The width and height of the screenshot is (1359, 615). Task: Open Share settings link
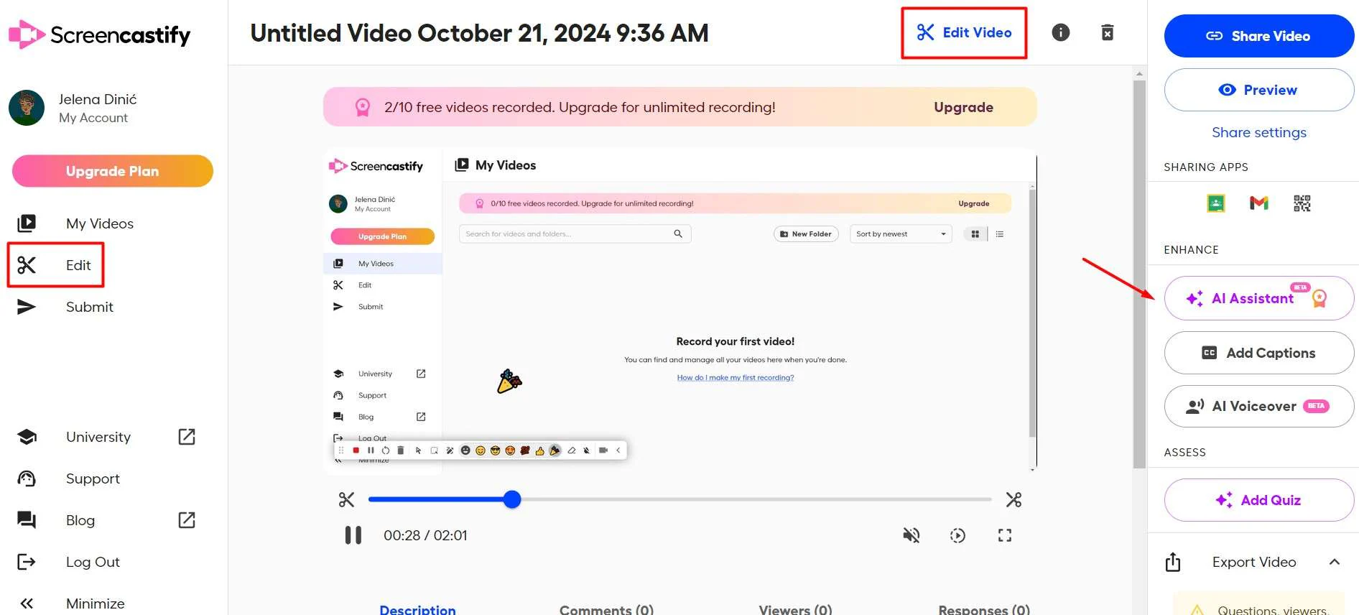(1259, 132)
